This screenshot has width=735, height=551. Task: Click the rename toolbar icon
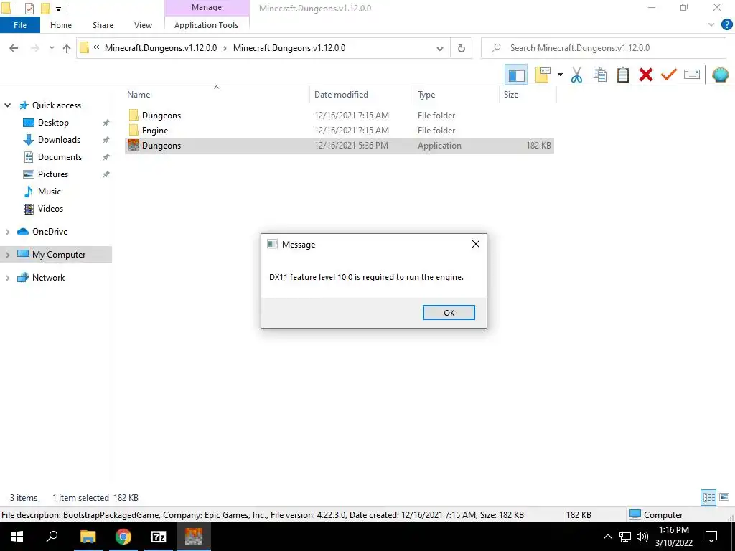tap(692, 75)
